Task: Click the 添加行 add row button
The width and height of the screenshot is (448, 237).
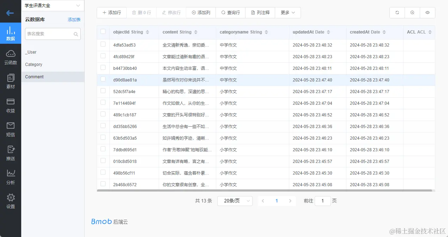Action: coord(111,12)
